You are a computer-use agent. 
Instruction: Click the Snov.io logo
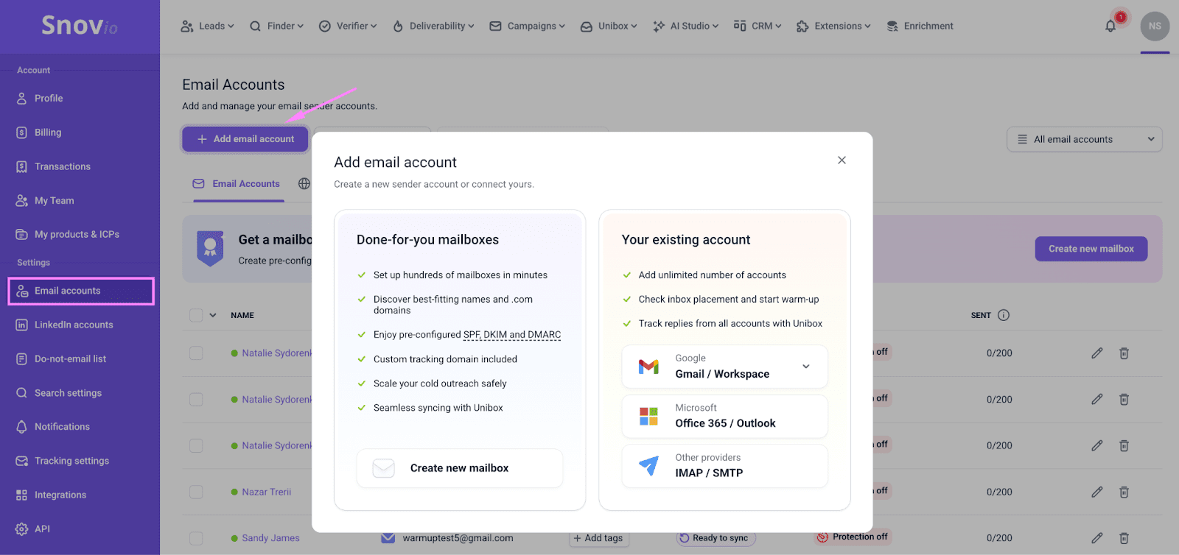point(79,26)
